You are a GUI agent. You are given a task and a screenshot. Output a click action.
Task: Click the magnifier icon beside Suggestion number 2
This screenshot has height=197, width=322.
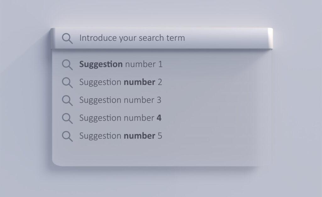[x=67, y=83]
